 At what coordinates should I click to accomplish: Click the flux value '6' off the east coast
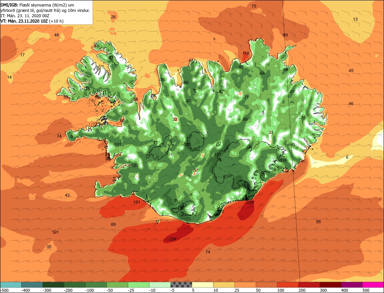347,157
